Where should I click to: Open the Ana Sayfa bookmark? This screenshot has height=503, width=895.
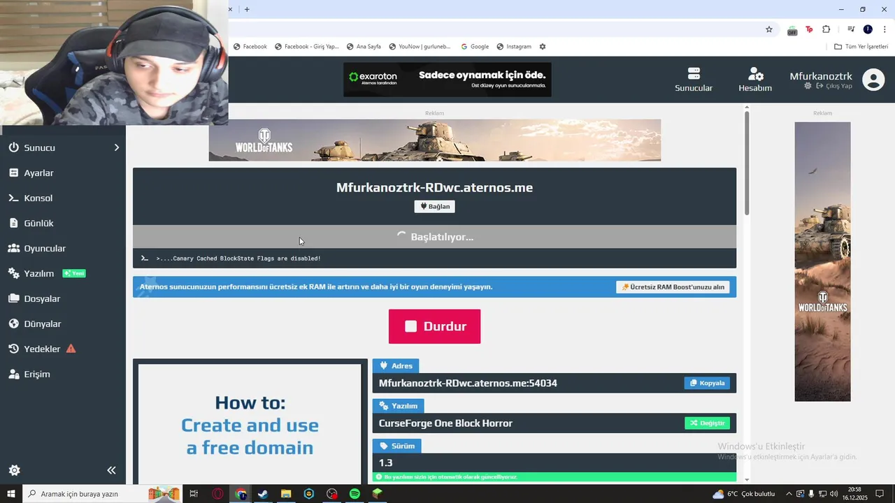[x=364, y=47]
